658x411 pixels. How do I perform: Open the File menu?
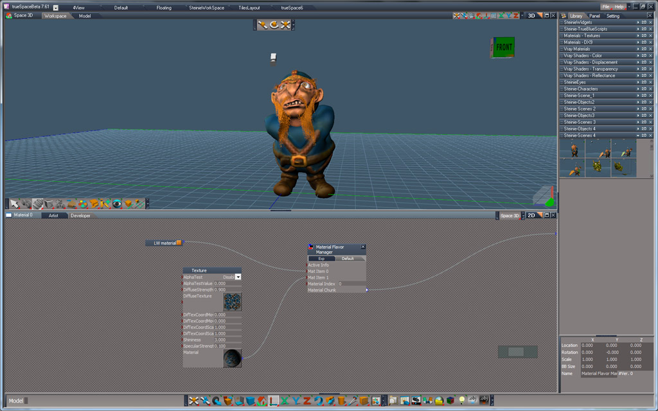point(605,6)
